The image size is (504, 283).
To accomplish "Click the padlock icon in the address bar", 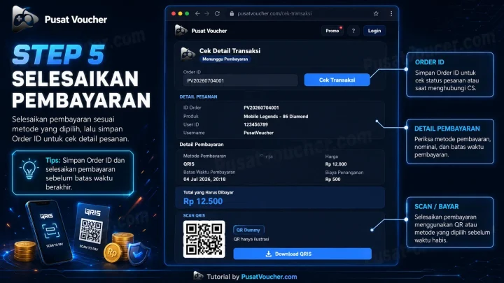I will 232,13.
